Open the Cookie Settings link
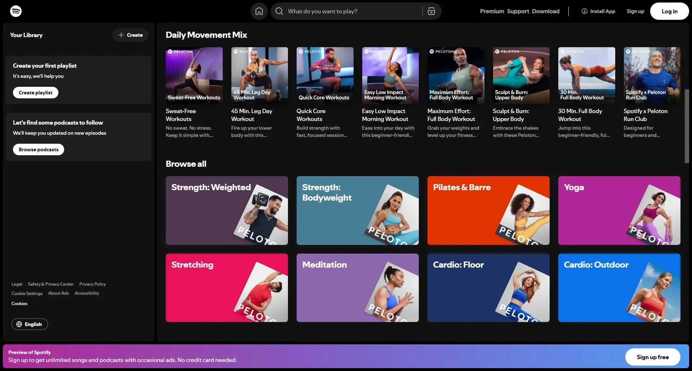 [27, 294]
